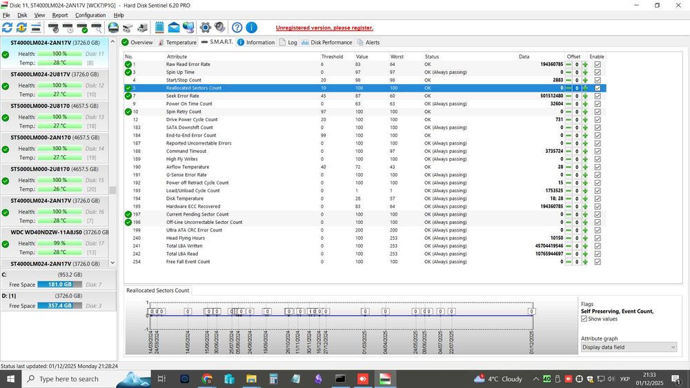Open the Help question mark icon
Screen dimensions: 690x388
click(x=237, y=28)
